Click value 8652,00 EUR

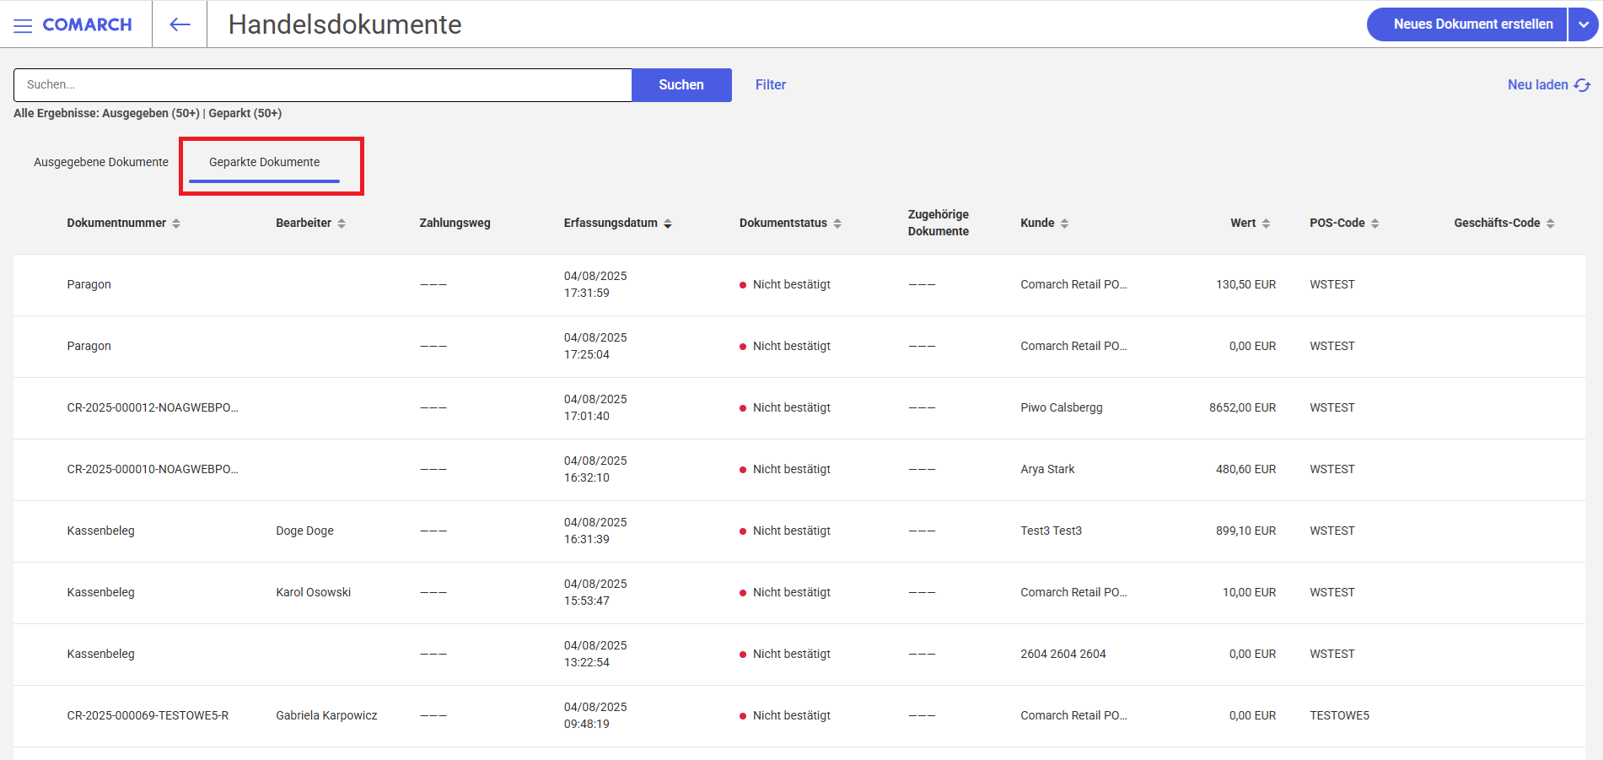(x=1242, y=408)
